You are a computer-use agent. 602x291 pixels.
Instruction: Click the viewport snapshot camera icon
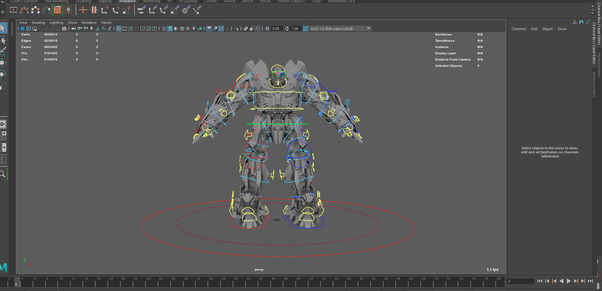(x=64, y=29)
